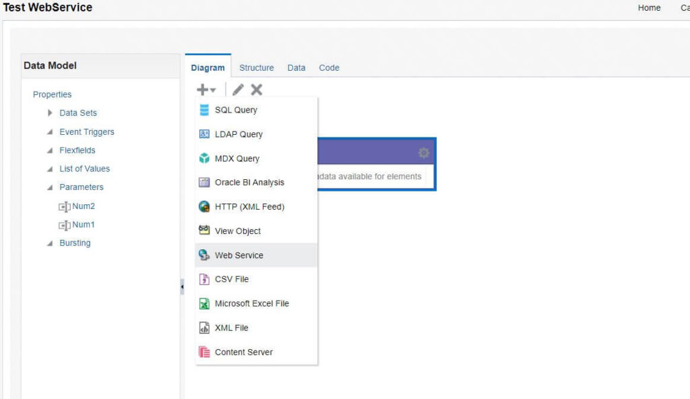The image size is (690, 399).
Task: Switch to the Data tab
Action: coord(296,68)
